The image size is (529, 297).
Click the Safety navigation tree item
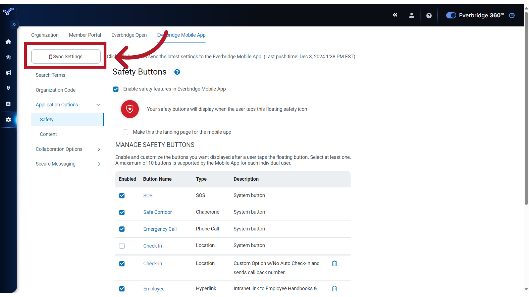[47, 119]
